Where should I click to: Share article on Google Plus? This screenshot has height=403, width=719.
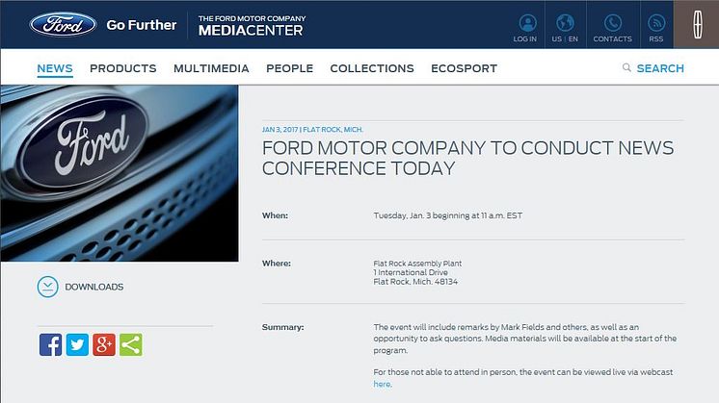pos(104,344)
